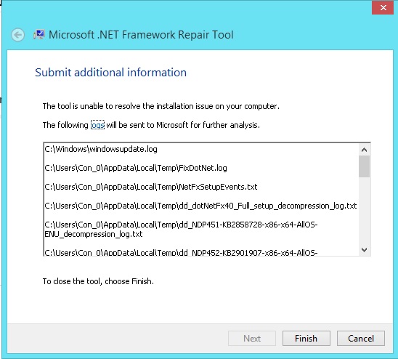Click 'To close the tool, choose Finish' text
The width and height of the screenshot is (398, 359).
click(98, 281)
